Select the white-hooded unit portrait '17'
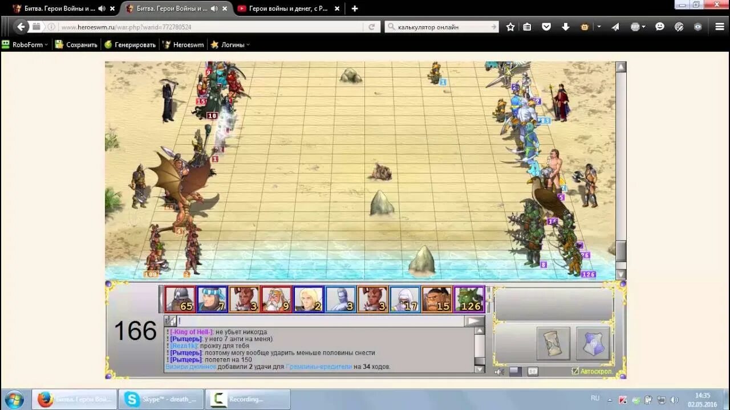This screenshot has height=410, width=730. tap(405, 300)
